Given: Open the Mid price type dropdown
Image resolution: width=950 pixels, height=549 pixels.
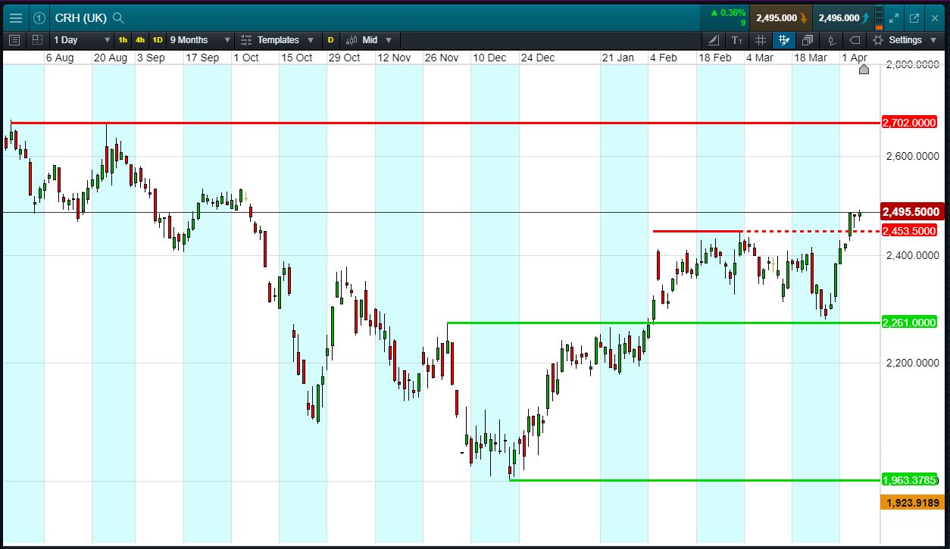Looking at the screenshot, I should 370,40.
